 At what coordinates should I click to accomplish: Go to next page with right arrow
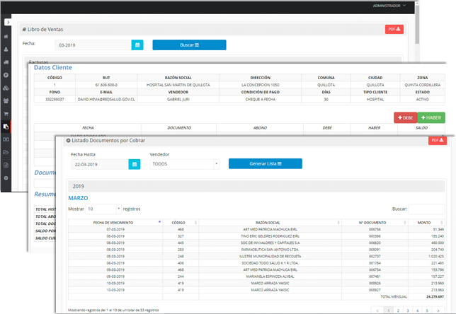(x=438, y=310)
